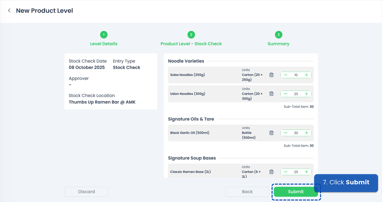This screenshot has width=382, height=202.
Task: Go to step 1 Level Details
Action: click(x=104, y=35)
